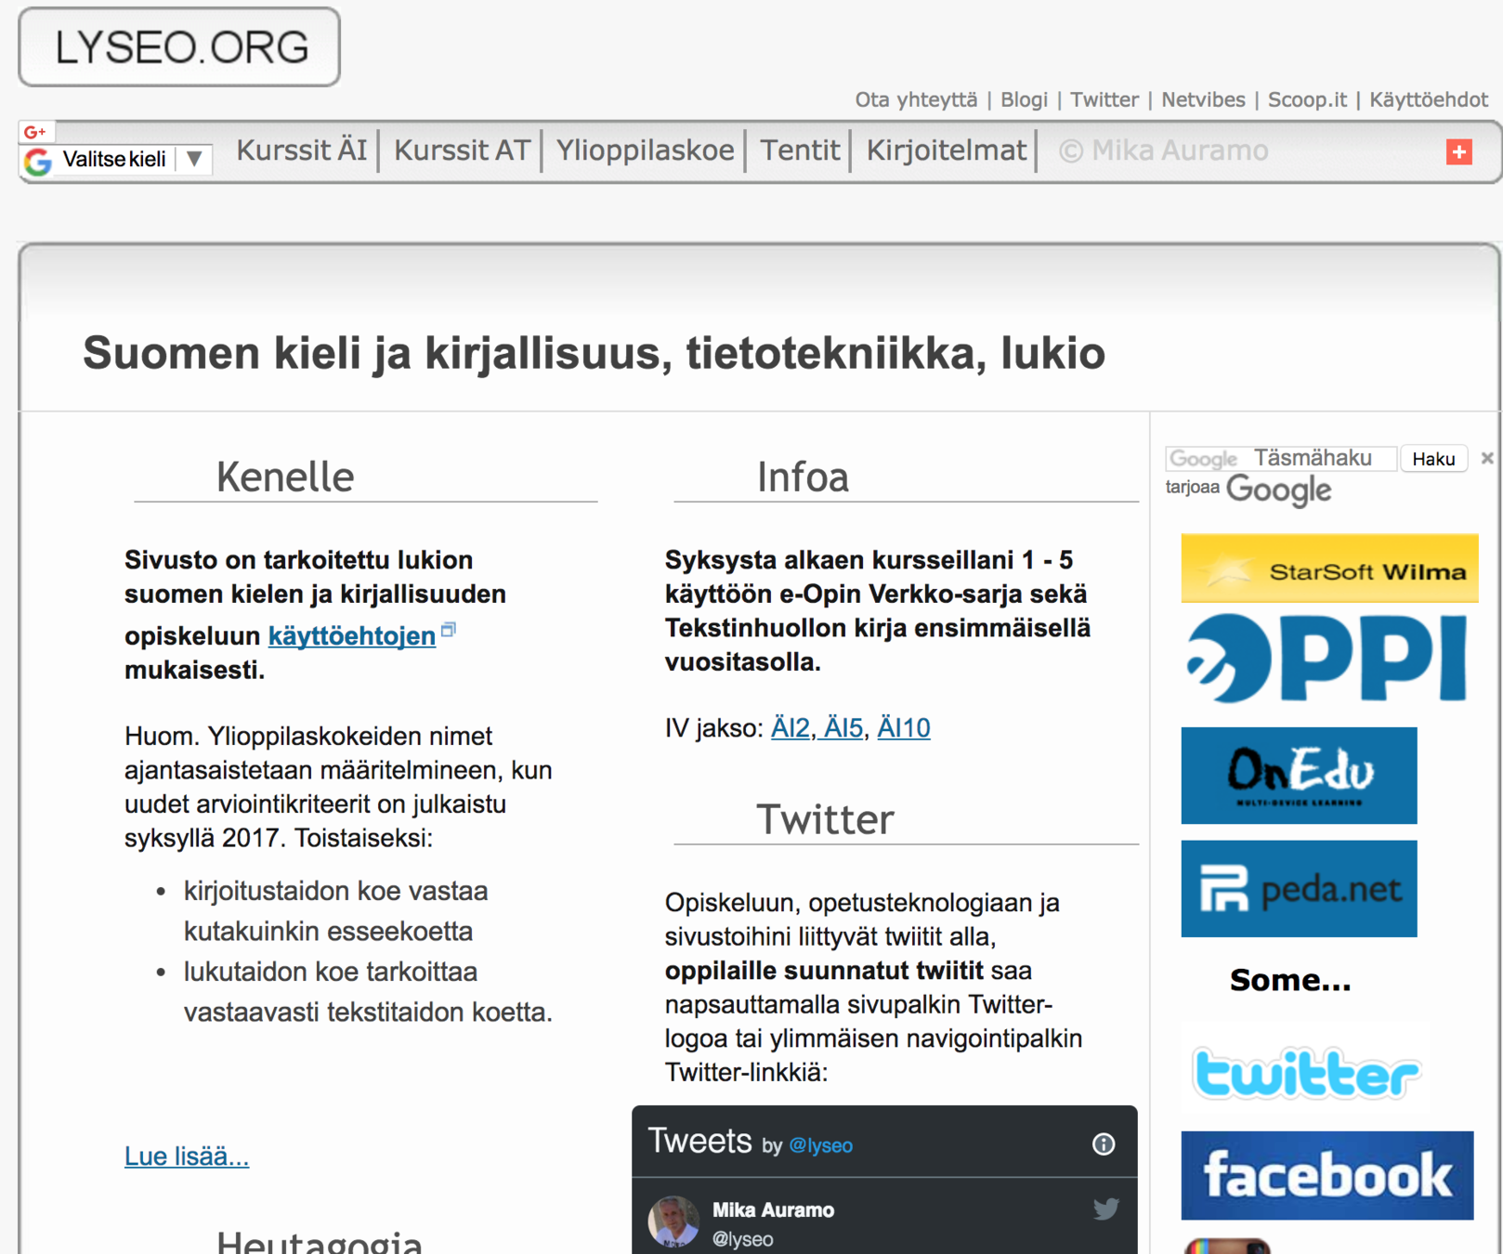Open the Twitter link in top navigation
This screenshot has height=1254, width=1503.
pos(1104,99)
